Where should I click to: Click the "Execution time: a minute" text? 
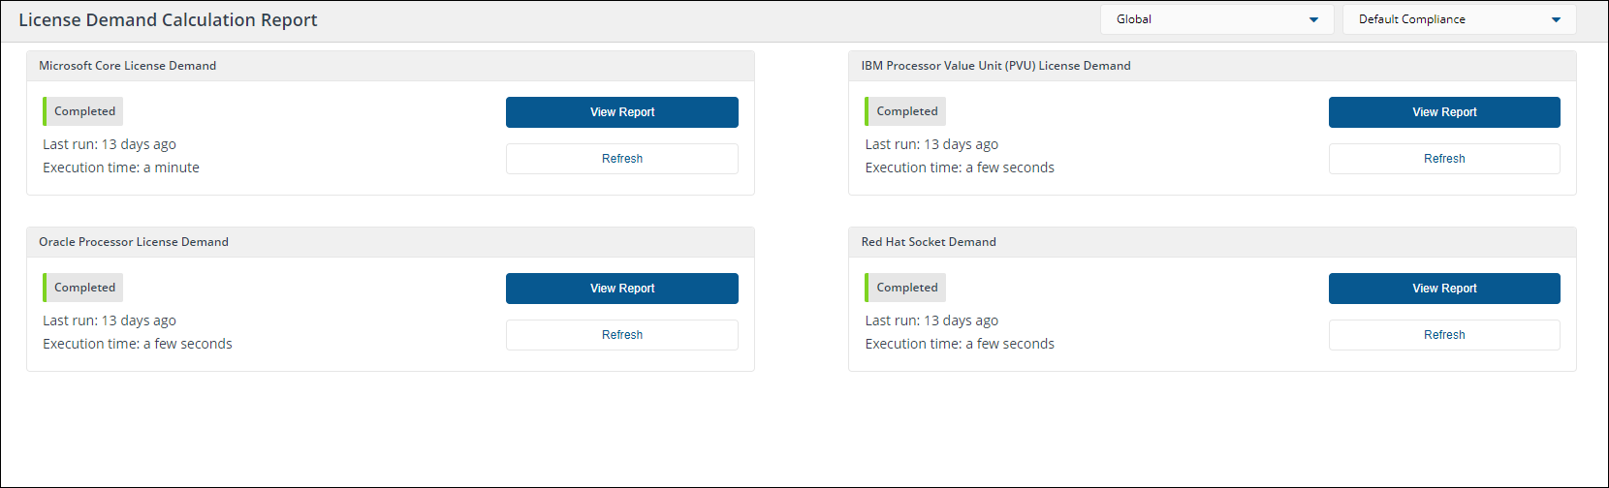(x=121, y=168)
